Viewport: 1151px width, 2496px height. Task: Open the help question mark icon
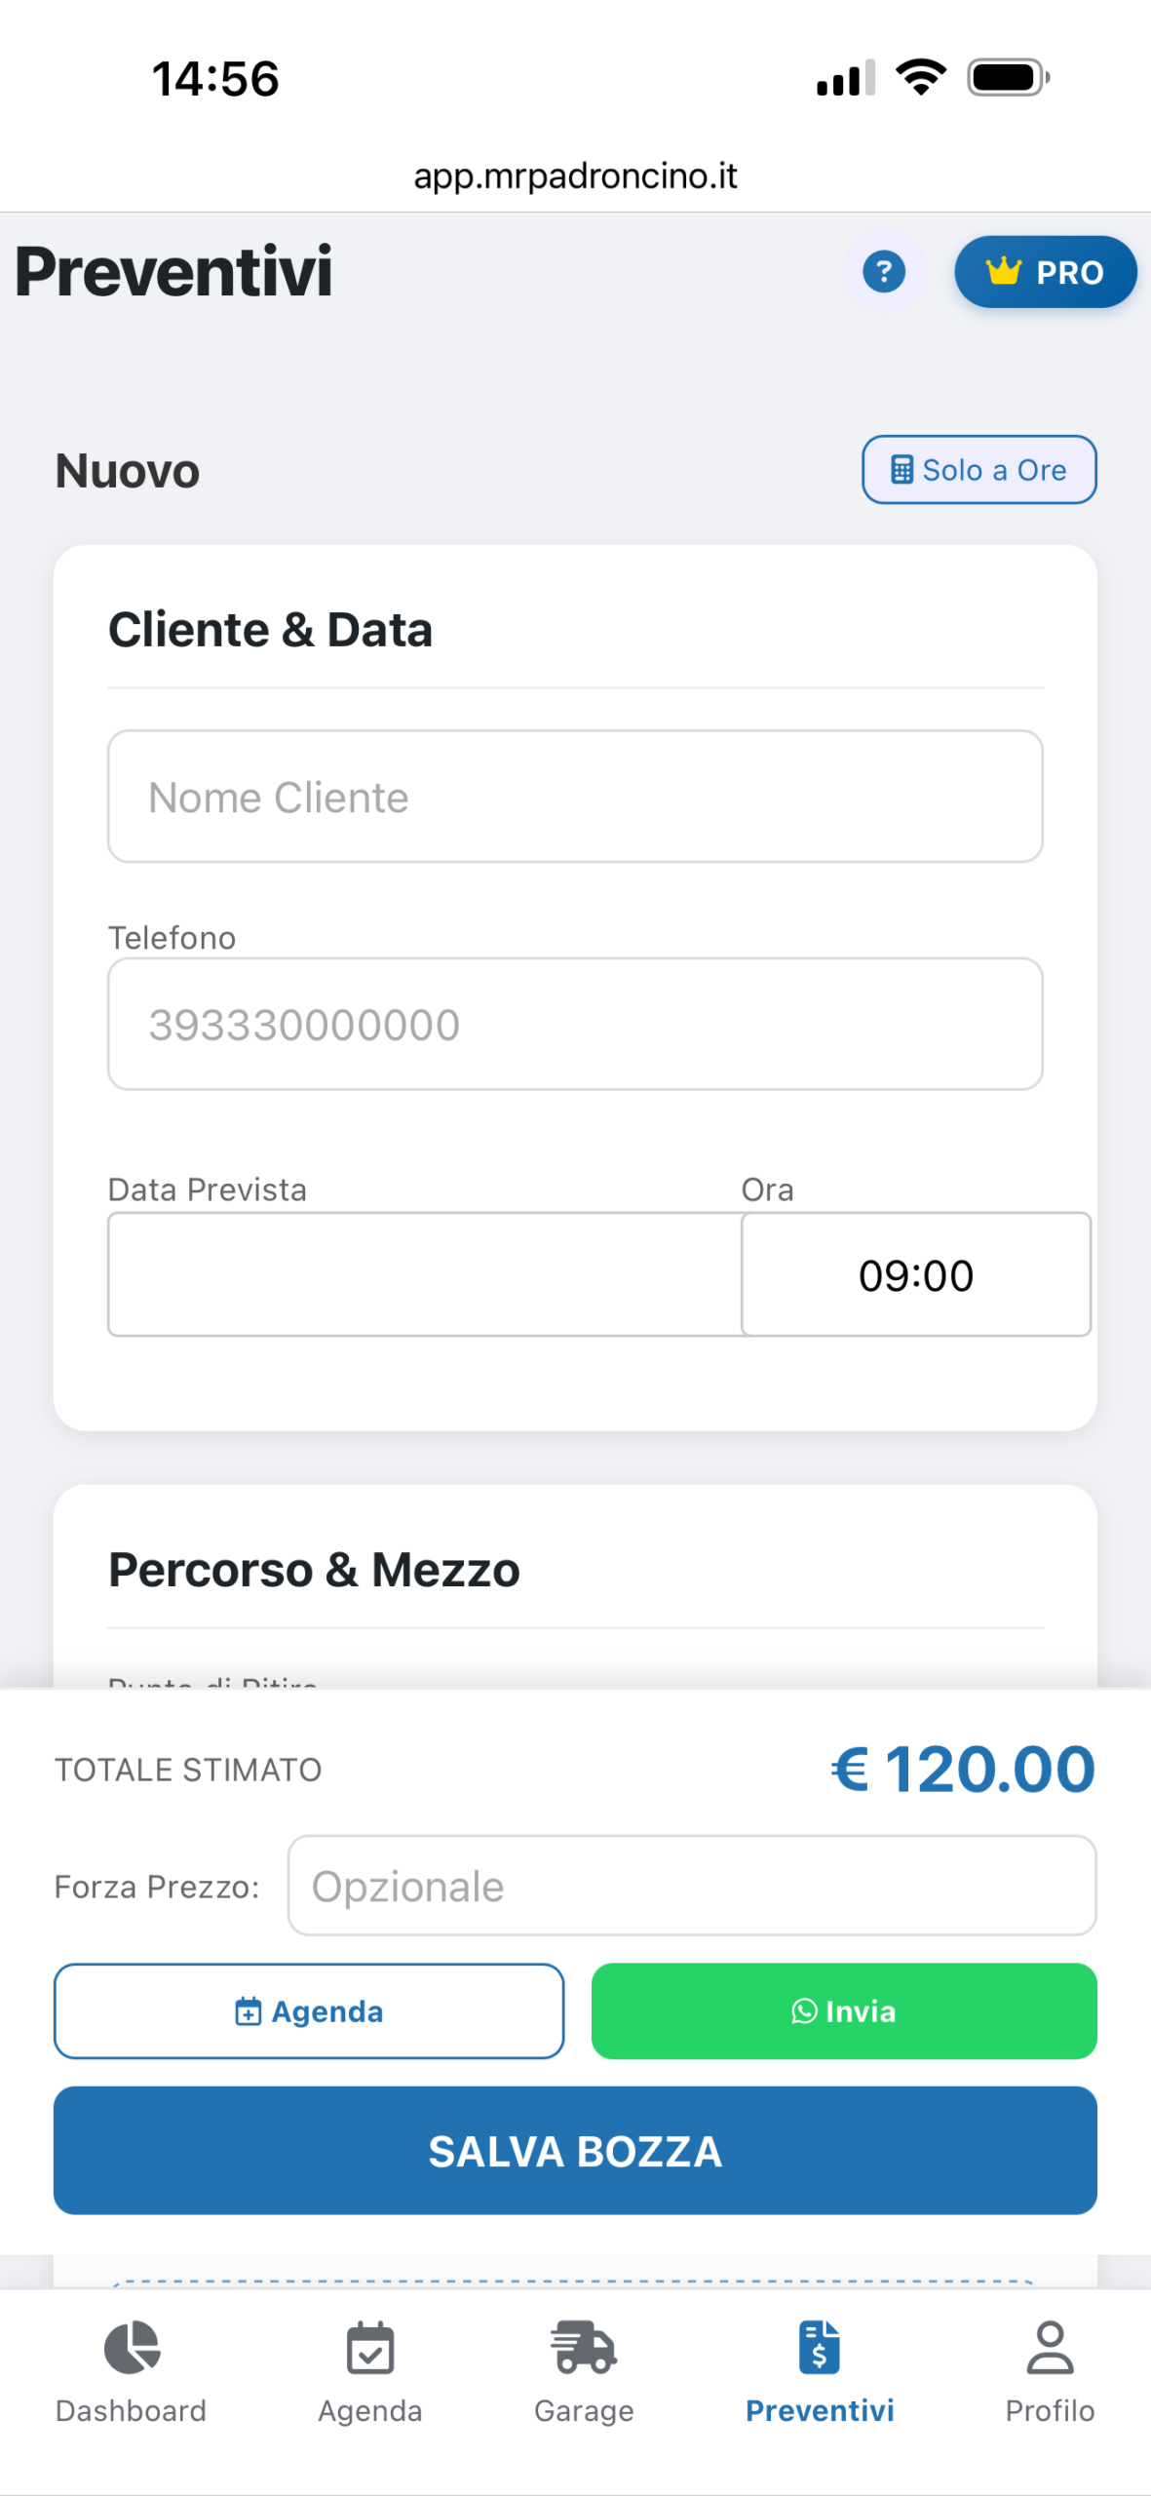tap(884, 272)
